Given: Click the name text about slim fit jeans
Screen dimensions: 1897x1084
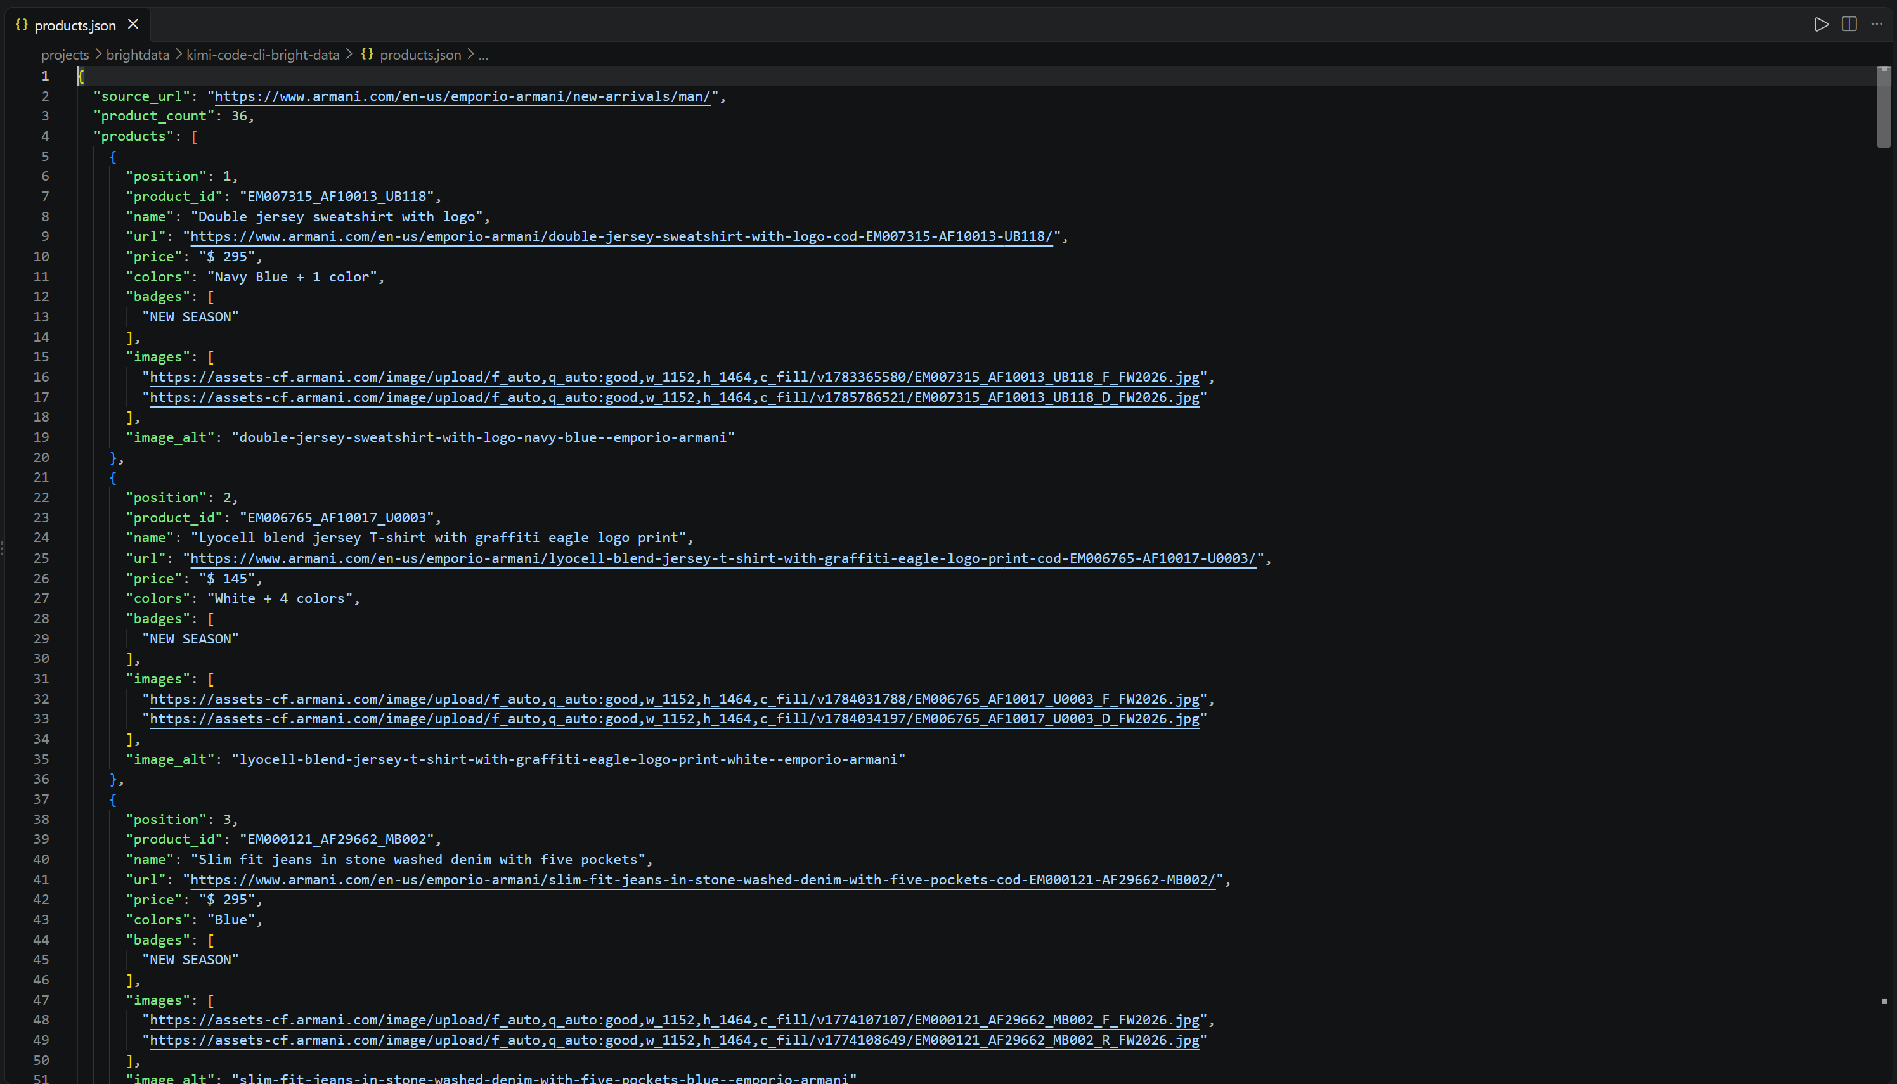Looking at the screenshot, I should 418,860.
